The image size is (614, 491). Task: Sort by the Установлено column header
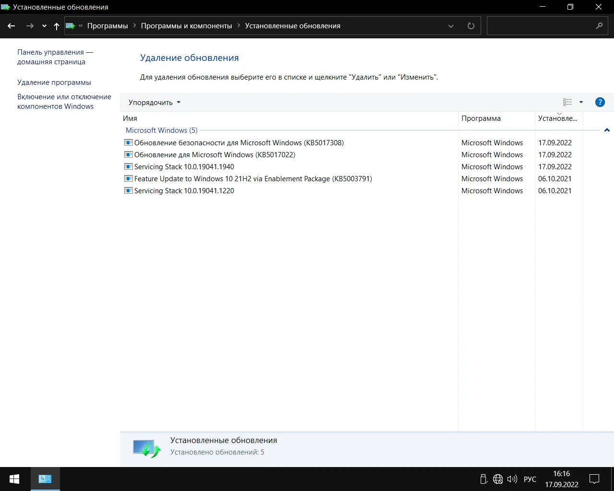[558, 118]
